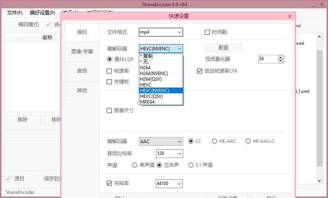Enable the 帧速率 checkbox
The width and height of the screenshot is (328, 198).
click(109, 71)
